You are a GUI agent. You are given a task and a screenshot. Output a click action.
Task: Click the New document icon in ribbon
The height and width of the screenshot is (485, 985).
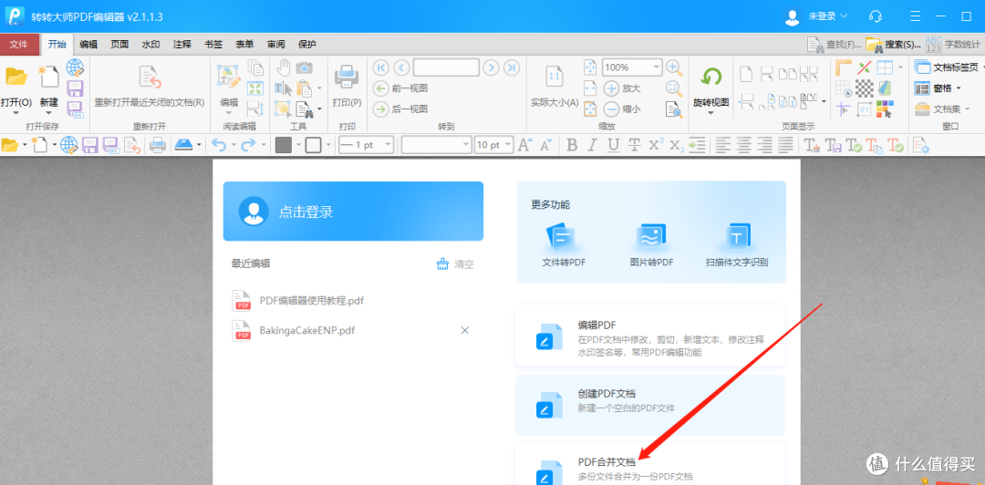click(x=48, y=77)
